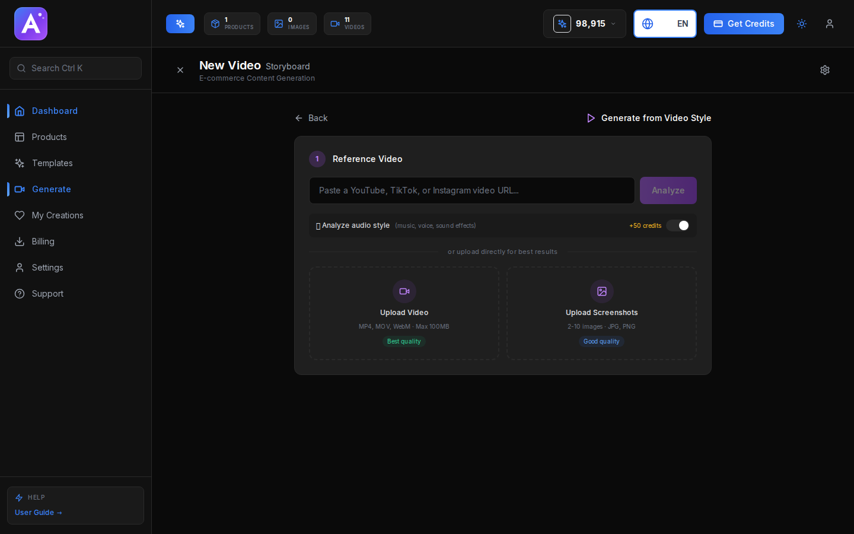Switch theme with the sun icon
The width and height of the screenshot is (854, 534).
802,24
